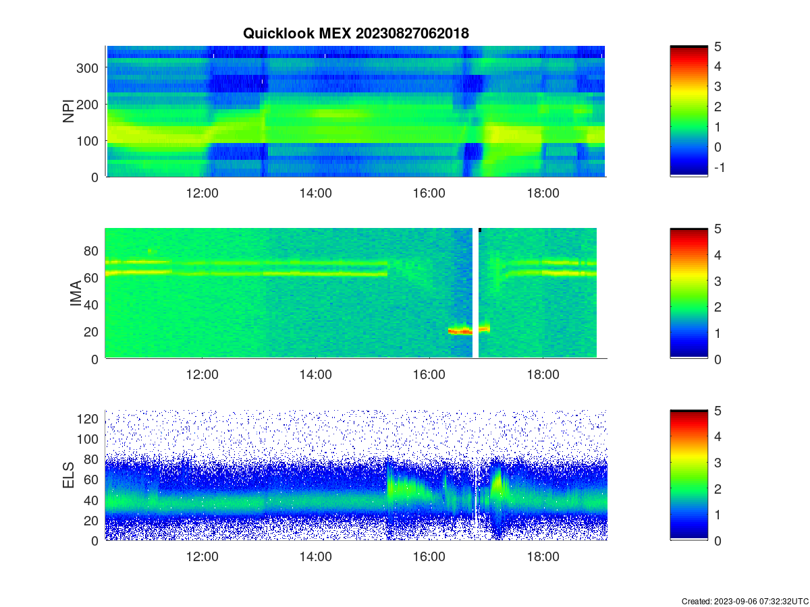Click the "14:00" tick under ELS panel

(x=315, y=556)
